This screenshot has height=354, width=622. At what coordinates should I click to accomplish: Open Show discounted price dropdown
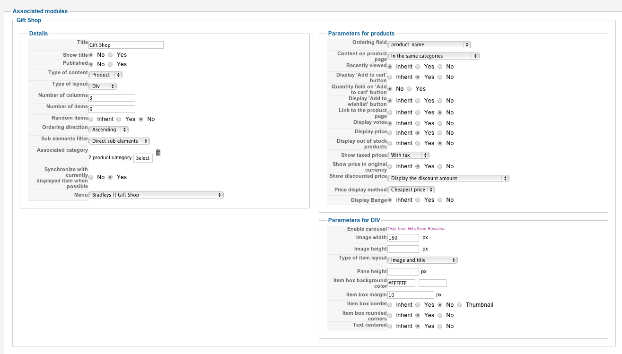448,178
